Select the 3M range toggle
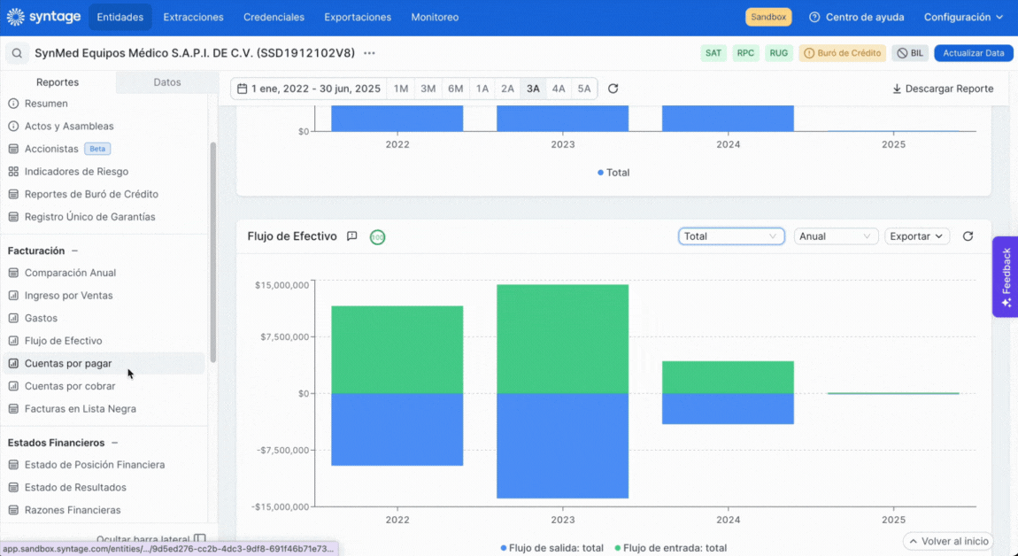 (x=428, y=89)
